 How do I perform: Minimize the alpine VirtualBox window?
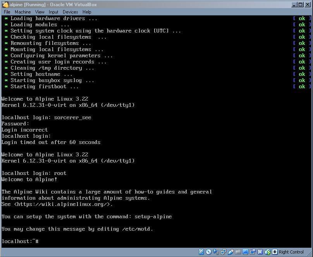point(294,4)
